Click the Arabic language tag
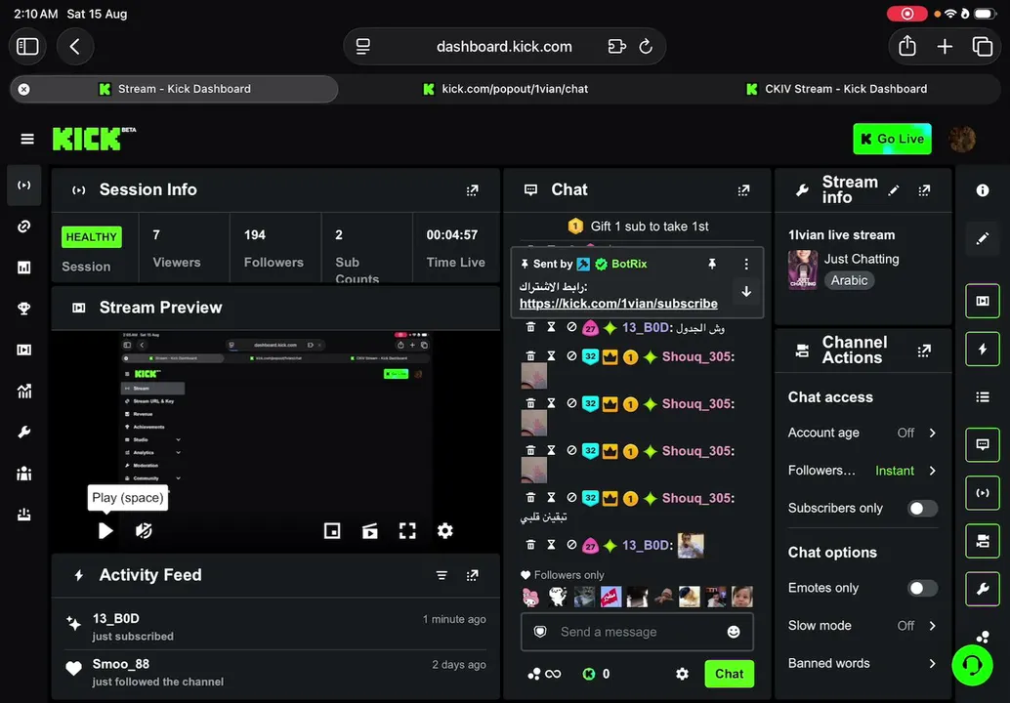This screenshot has height=703, width=1010. 849,280
